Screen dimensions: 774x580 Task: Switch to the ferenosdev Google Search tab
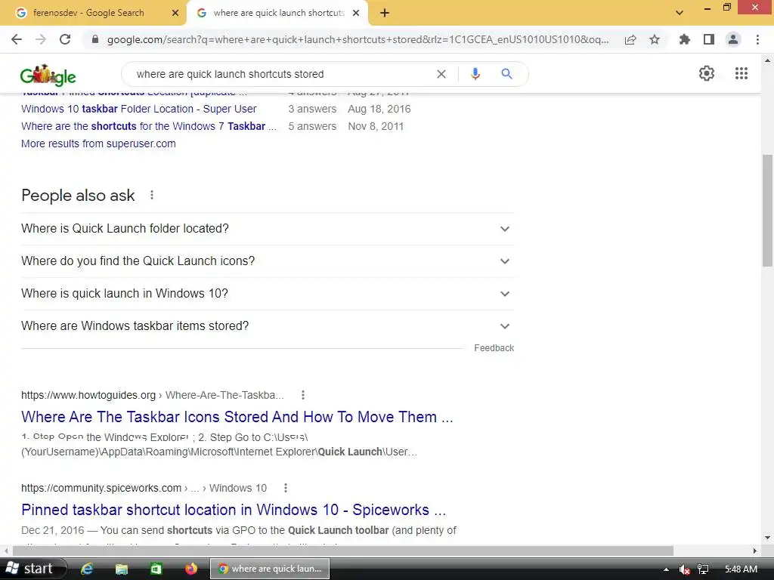(x=93, y=13)
